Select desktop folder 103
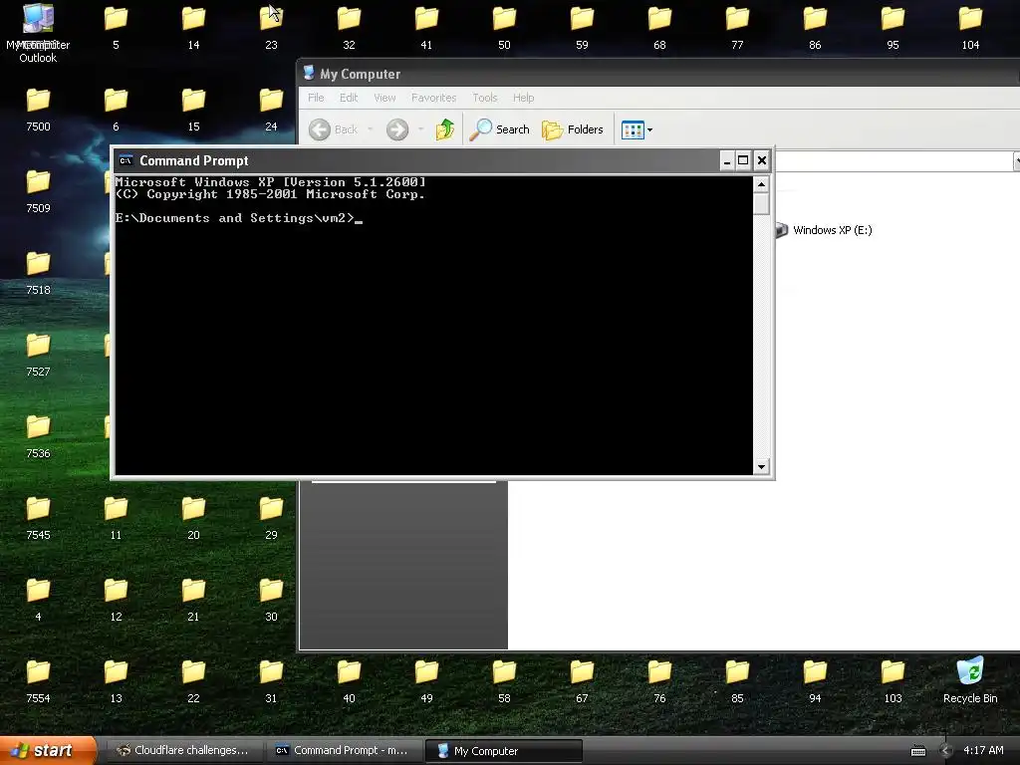Viewport: 1020px width, 765px height. (x=892, y=681)
